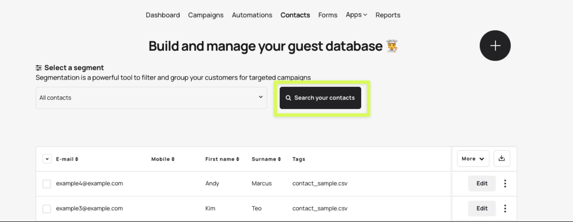The width and height of the screenshot is (573, 222).
Task: Sort contacts by First name column
Action: [222, 159]
